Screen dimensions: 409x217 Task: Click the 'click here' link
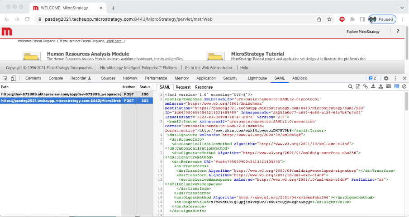click(x=114, y=41)
